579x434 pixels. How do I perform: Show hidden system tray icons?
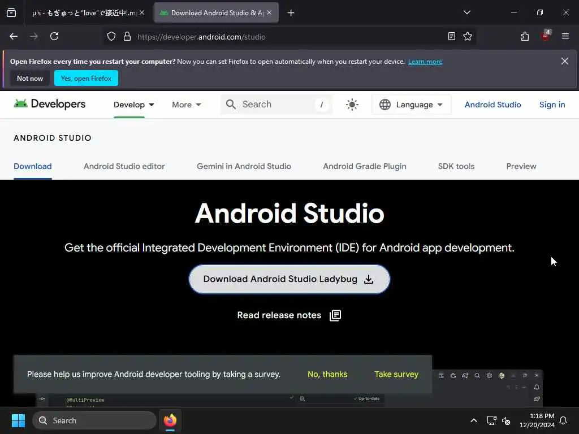[x=474, y=420]
